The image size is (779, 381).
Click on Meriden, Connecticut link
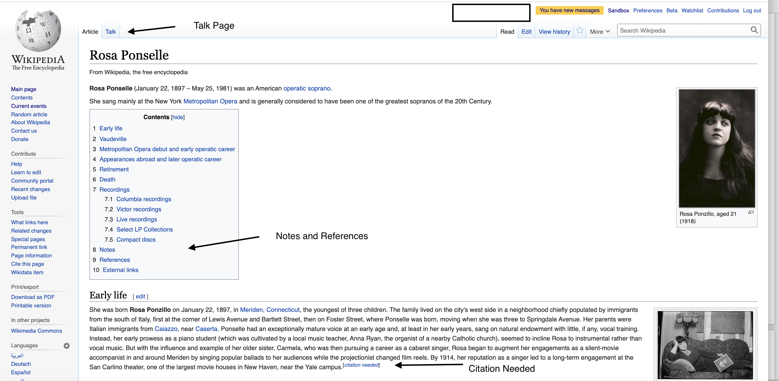click(269, 309)
